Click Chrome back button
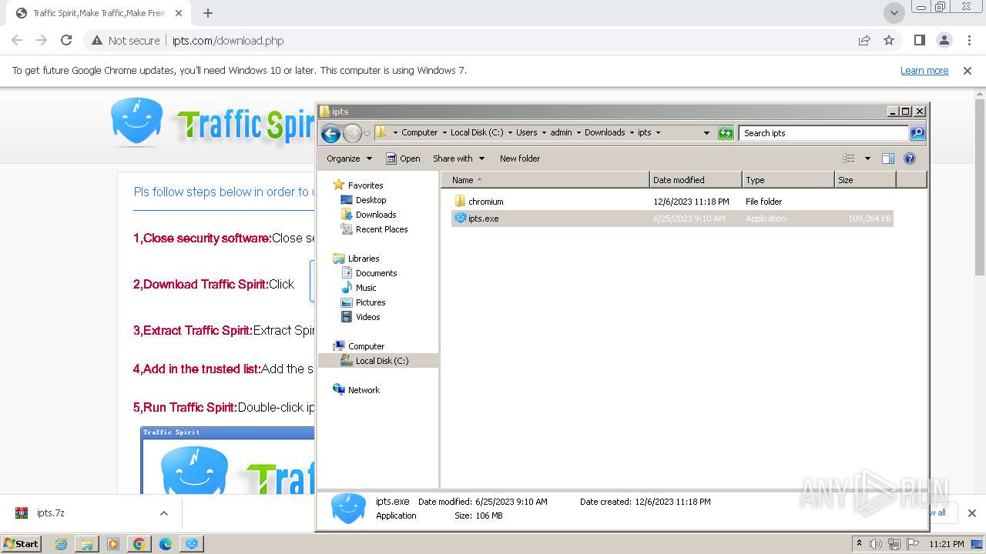The height and width of the screenshot is (554, 986). [17, 41]
